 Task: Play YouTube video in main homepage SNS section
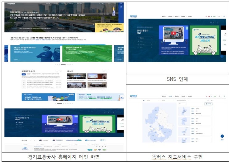[x=59, y=119]
